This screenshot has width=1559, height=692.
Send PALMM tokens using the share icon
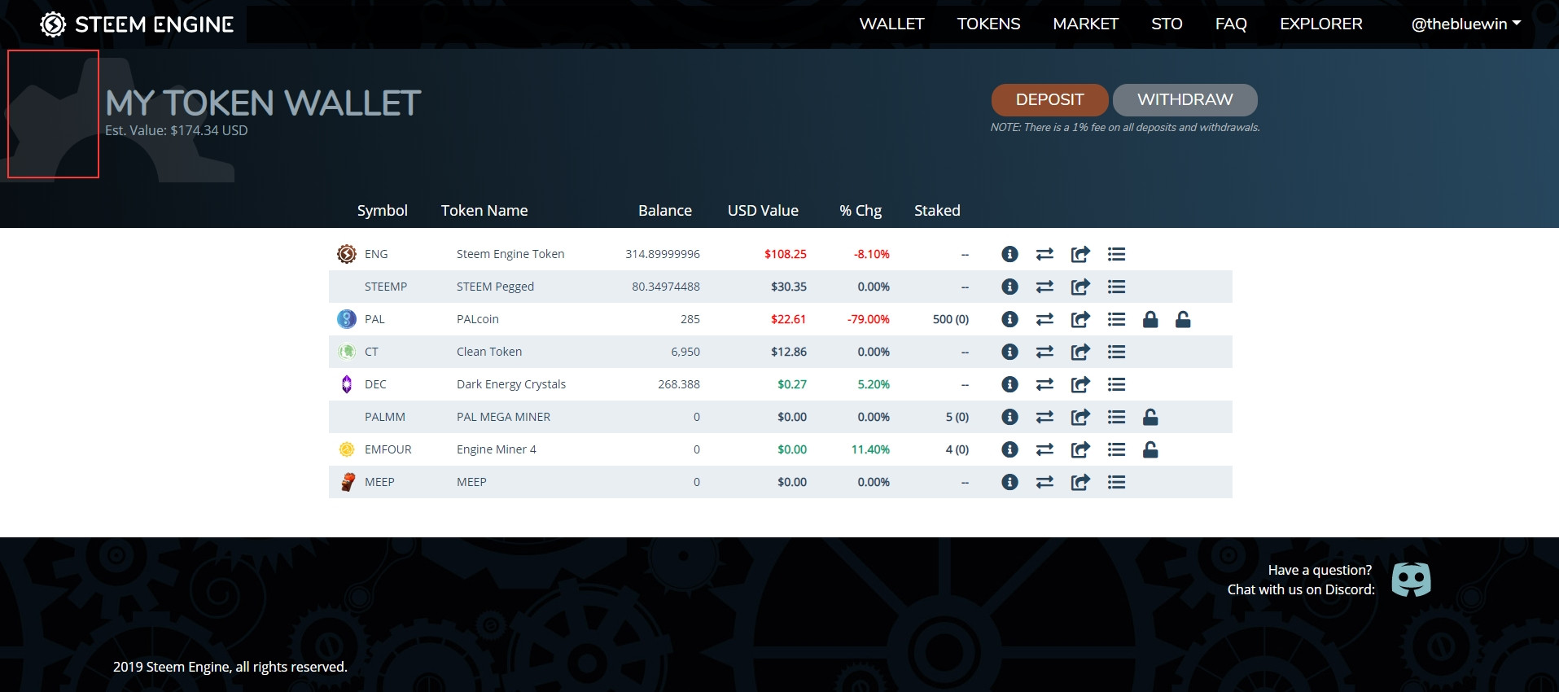click(1080, 417)
